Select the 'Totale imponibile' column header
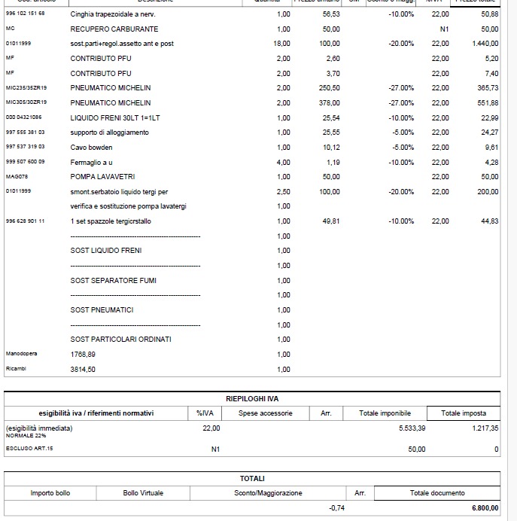This screenshot has width=517, height=521. tap(385, 413)
